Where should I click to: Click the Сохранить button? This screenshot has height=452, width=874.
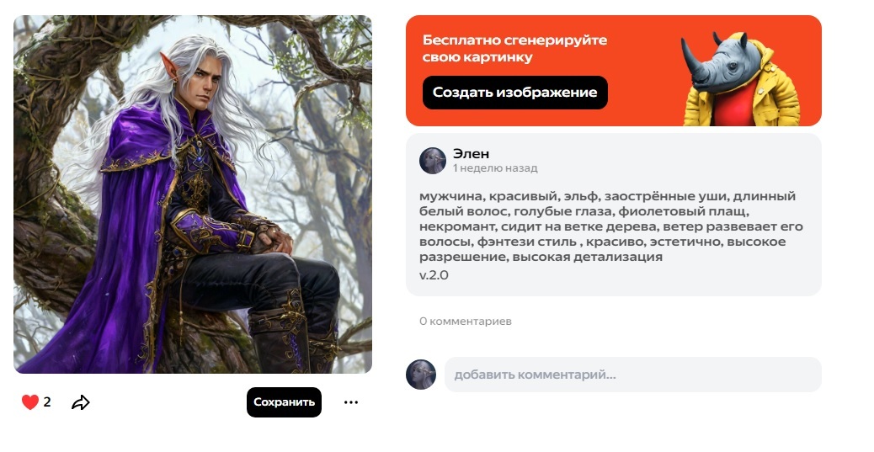click(x=285, y=401)
